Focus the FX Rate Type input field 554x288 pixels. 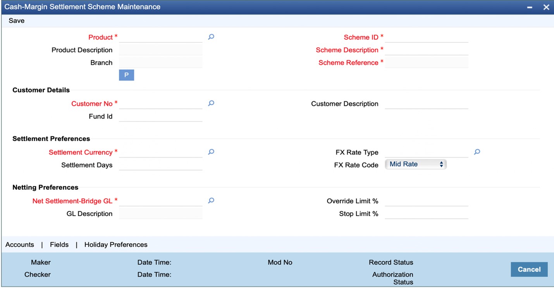[x=427, y=153]
